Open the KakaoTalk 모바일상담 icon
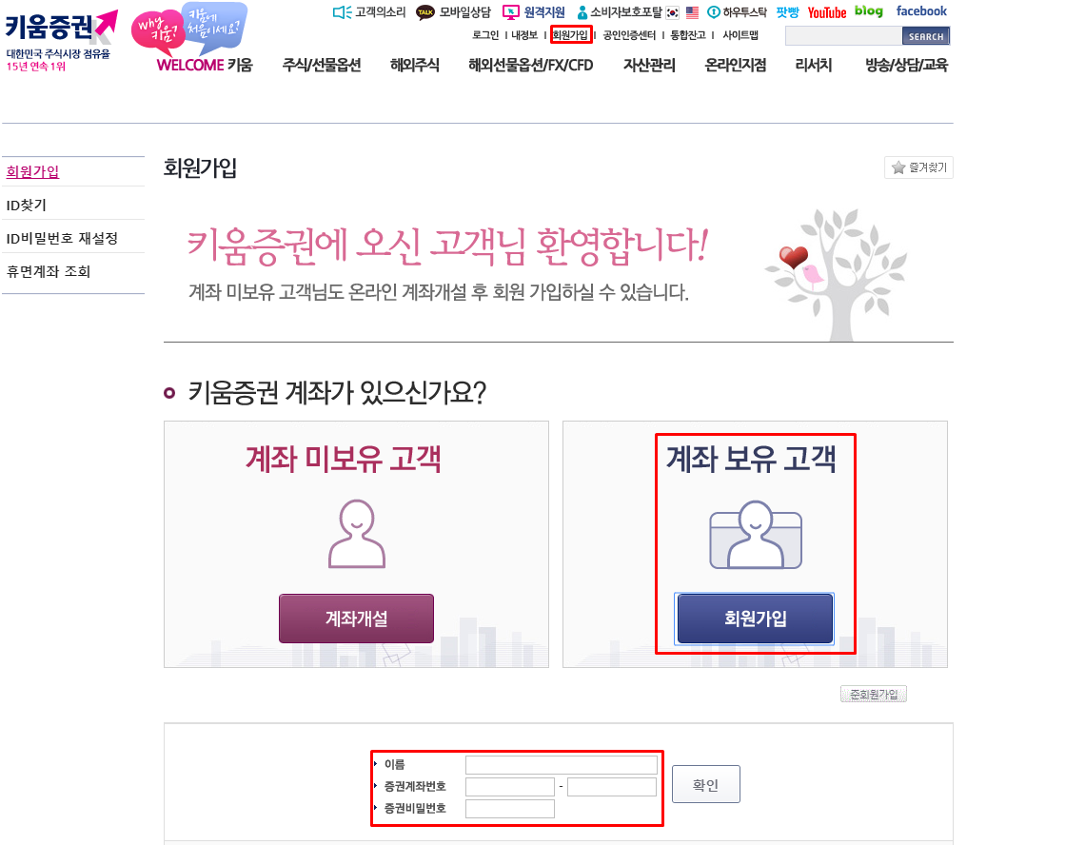 click(x=424, y=12)
